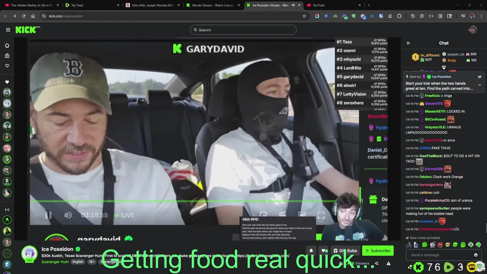This screenshot has width=487, height=274.
Task: Go forward in browser history
Action: coord(14,16)
